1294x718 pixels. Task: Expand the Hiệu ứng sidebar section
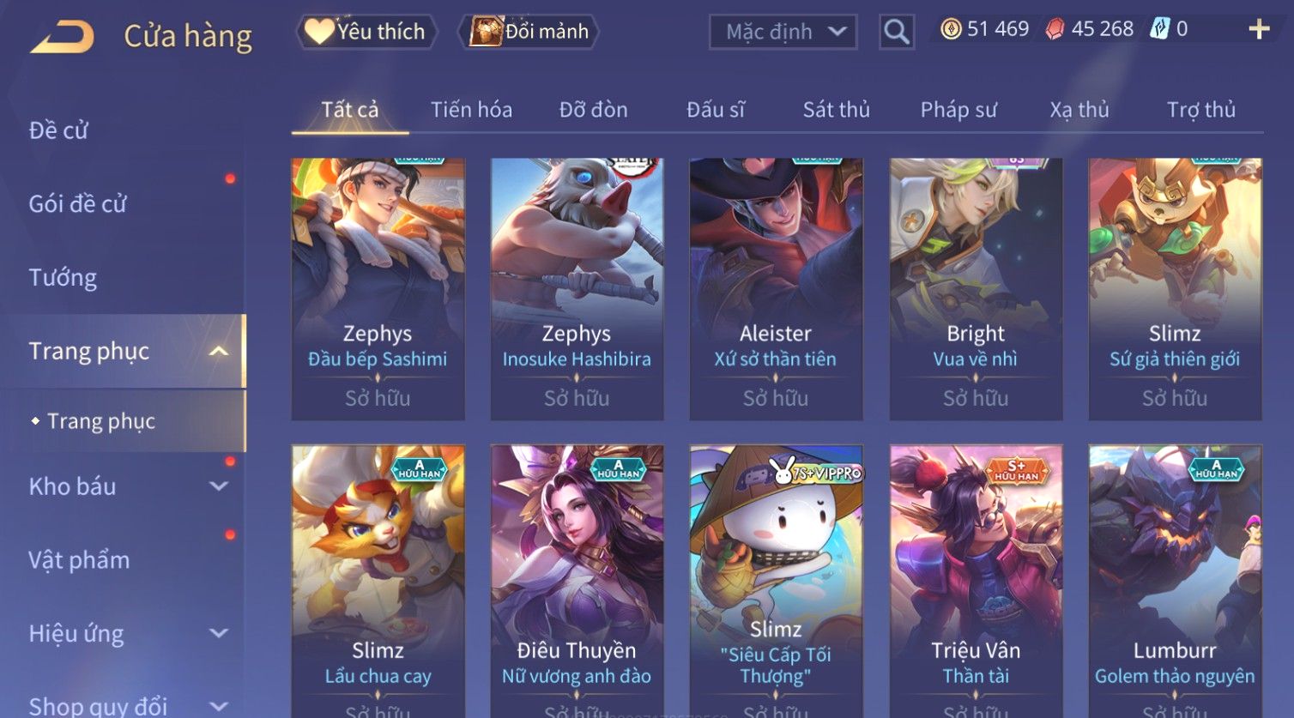click(219, 633)
